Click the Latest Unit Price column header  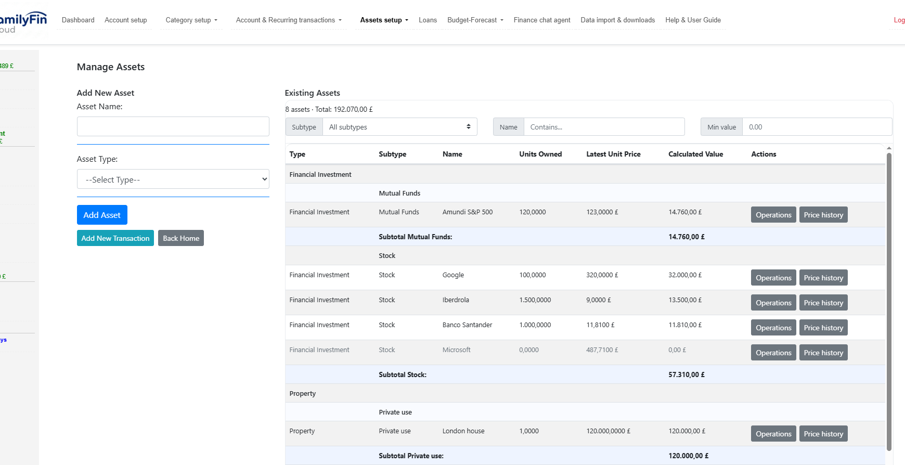(613, 154)
